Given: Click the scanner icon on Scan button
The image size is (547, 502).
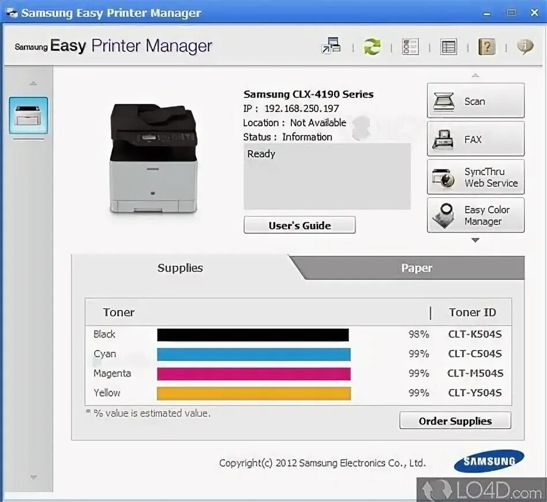Looking at the screenshot, I should [443, 101].
